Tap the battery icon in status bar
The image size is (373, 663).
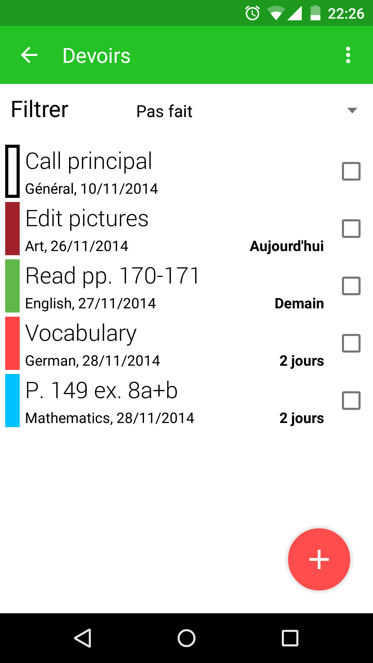tap(315, 13)
